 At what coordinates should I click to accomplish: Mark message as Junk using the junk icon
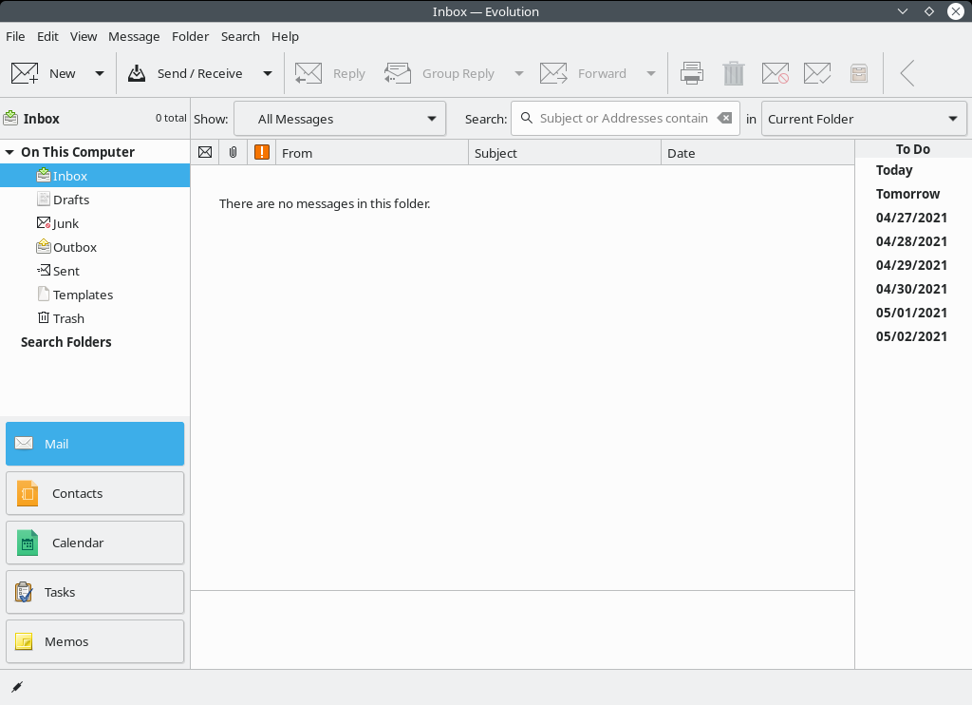coord(776,72)
